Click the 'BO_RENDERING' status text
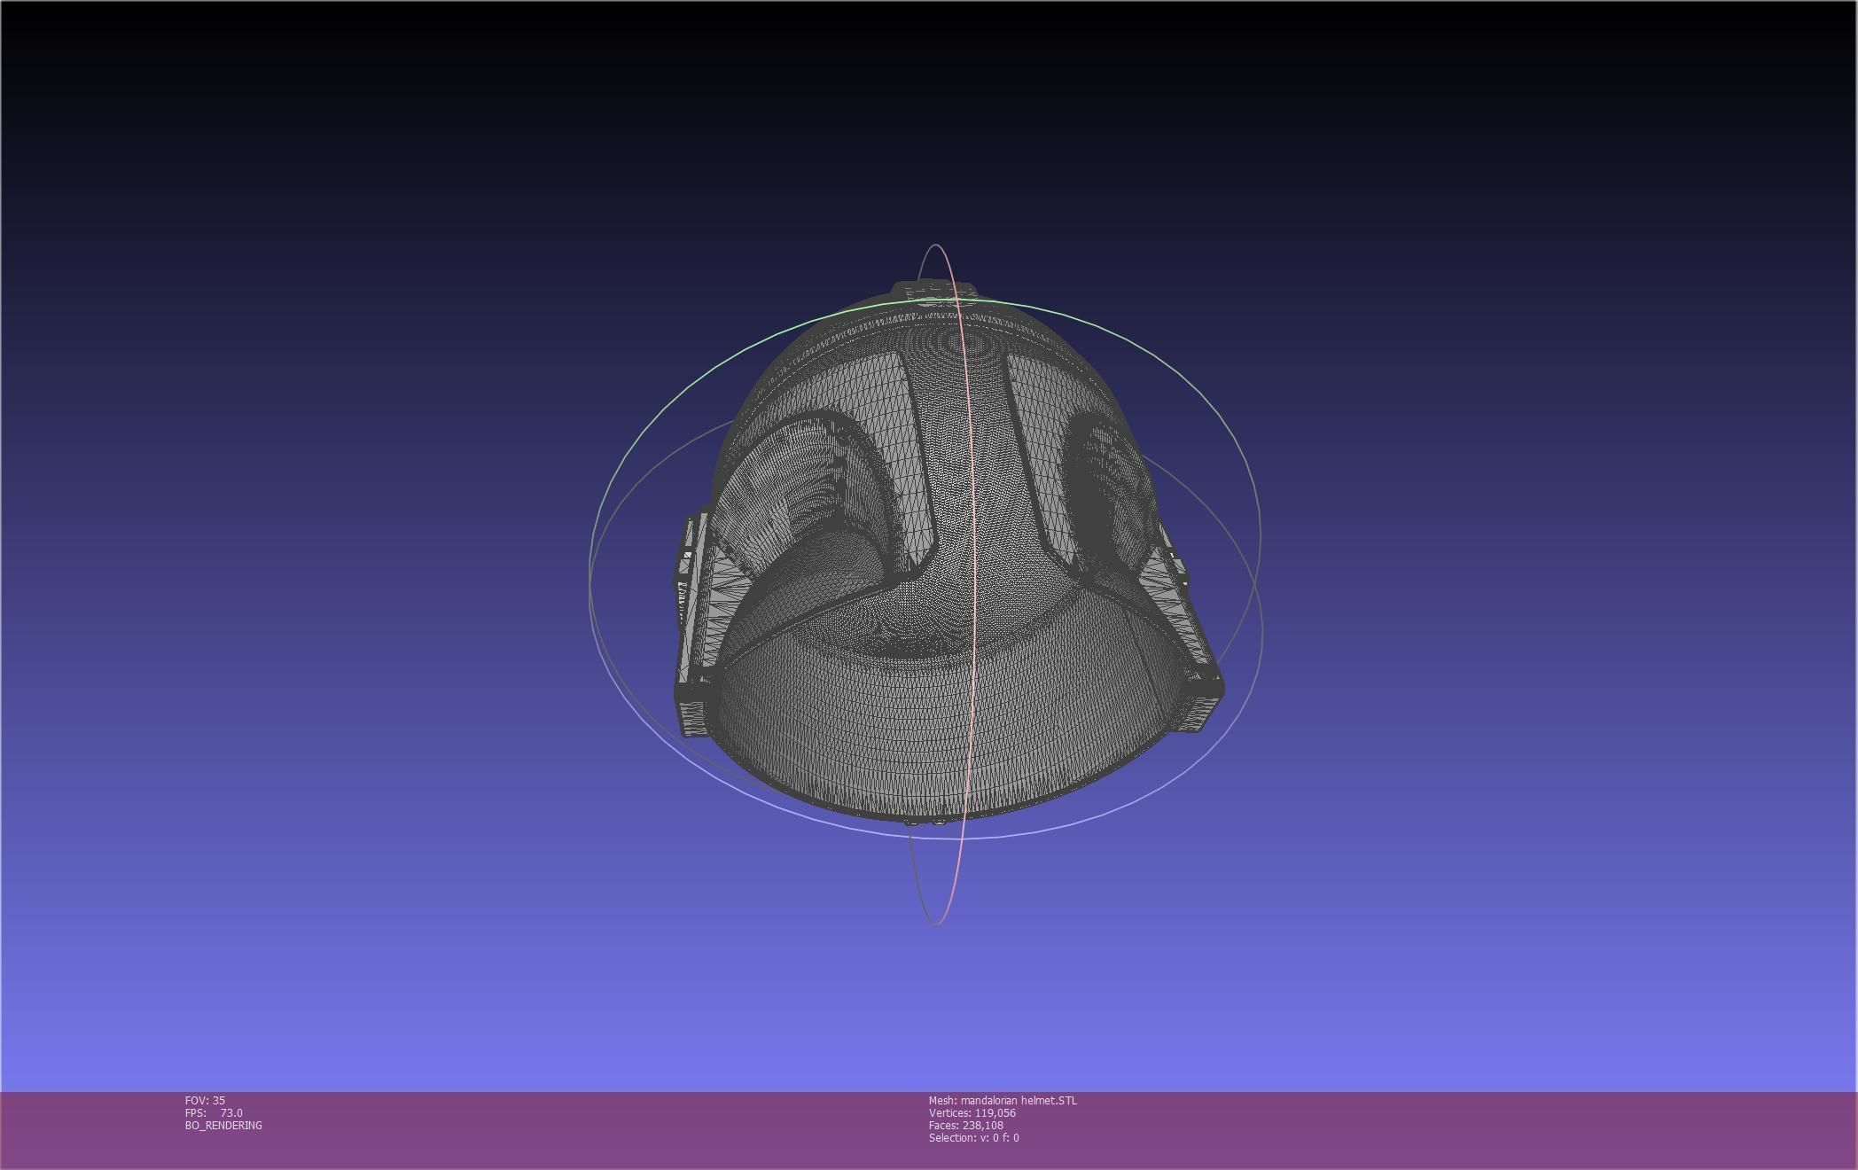This screenshot has height=1170, width=1858. [223, 1125]
